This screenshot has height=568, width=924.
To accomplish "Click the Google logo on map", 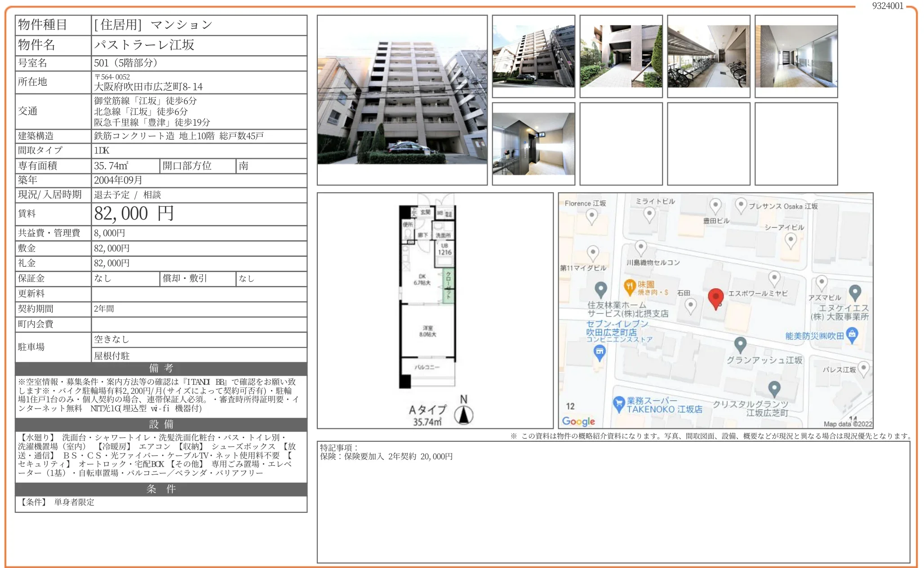I will click(578, 421).
